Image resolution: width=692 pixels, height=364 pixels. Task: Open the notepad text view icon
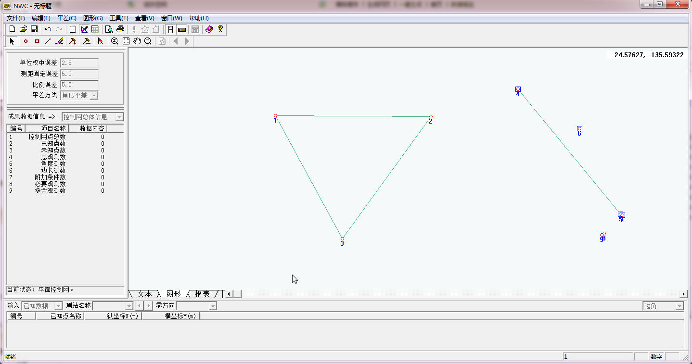pyautogui.click(x=73, y=29)
